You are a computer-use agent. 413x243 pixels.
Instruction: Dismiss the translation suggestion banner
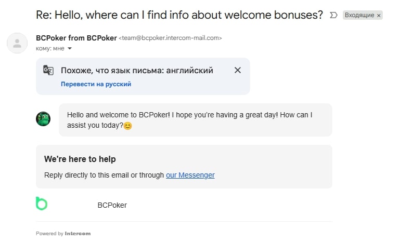[x=238, y=70]
